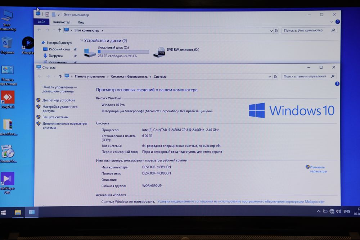Viewport: 360px width, 240px height.
Task: Show hidden tray icons chevron
Action: coord(319,211)
